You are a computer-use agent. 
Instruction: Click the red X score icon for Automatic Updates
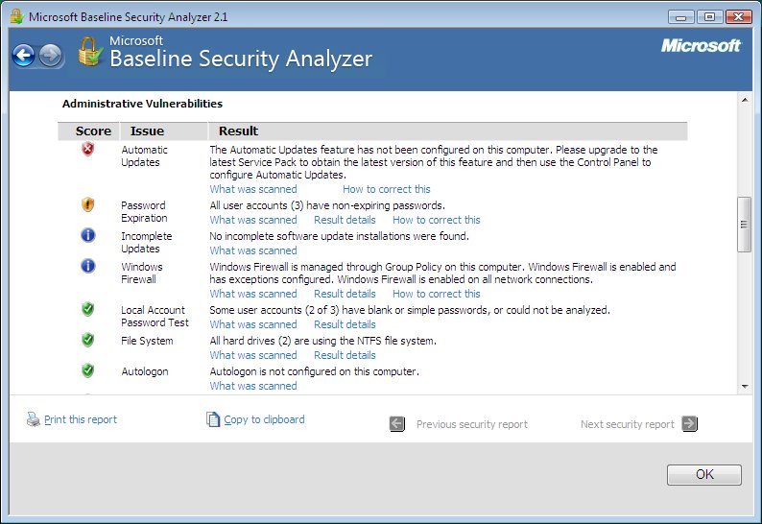(87, 149)
